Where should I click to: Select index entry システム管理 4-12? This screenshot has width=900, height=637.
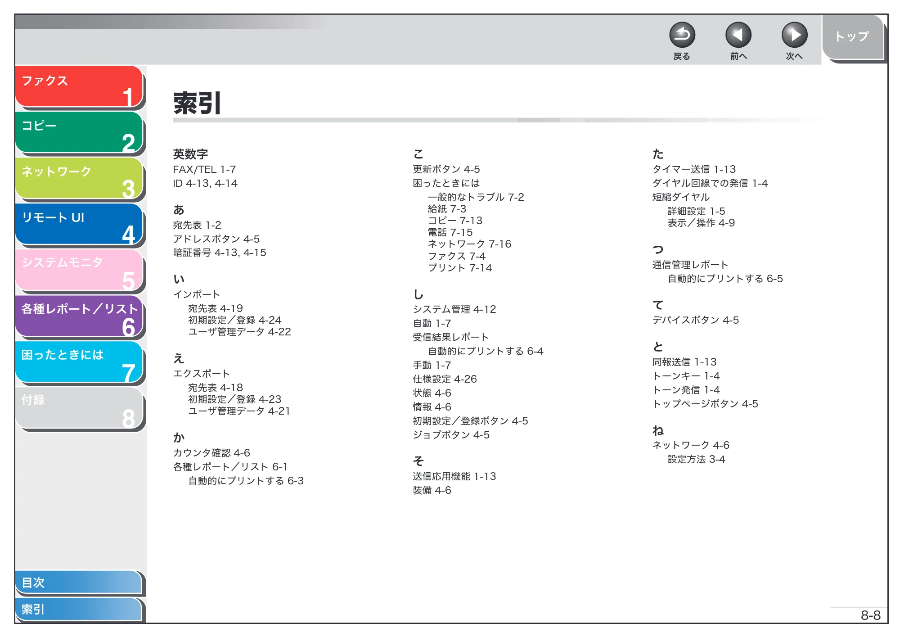454,309
